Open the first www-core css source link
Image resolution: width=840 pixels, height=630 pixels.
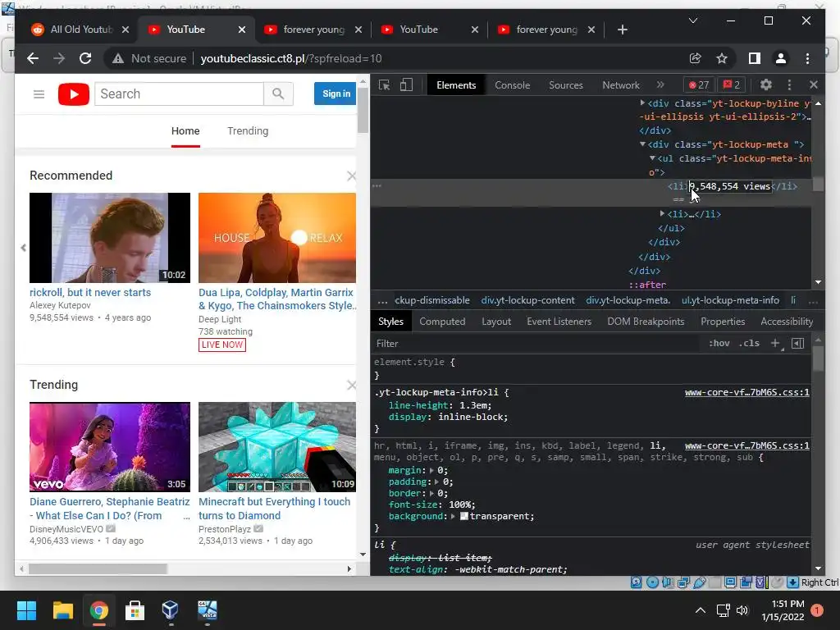pos(746,392)
